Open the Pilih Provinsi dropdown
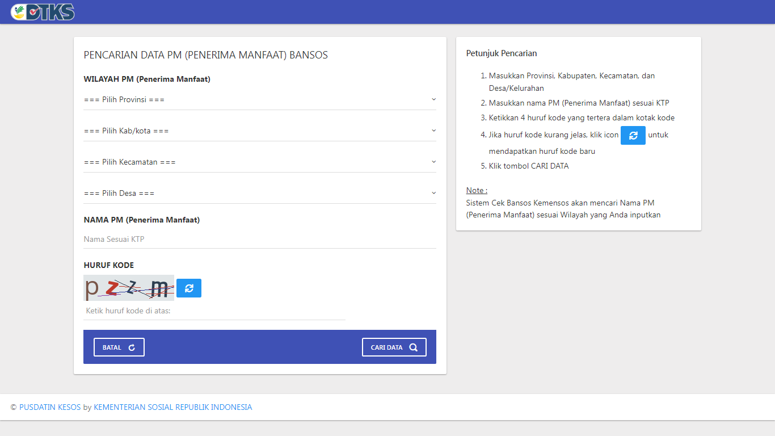Viewport: 775px width, 436px height. pyautogui.click(x=259, y=100)
